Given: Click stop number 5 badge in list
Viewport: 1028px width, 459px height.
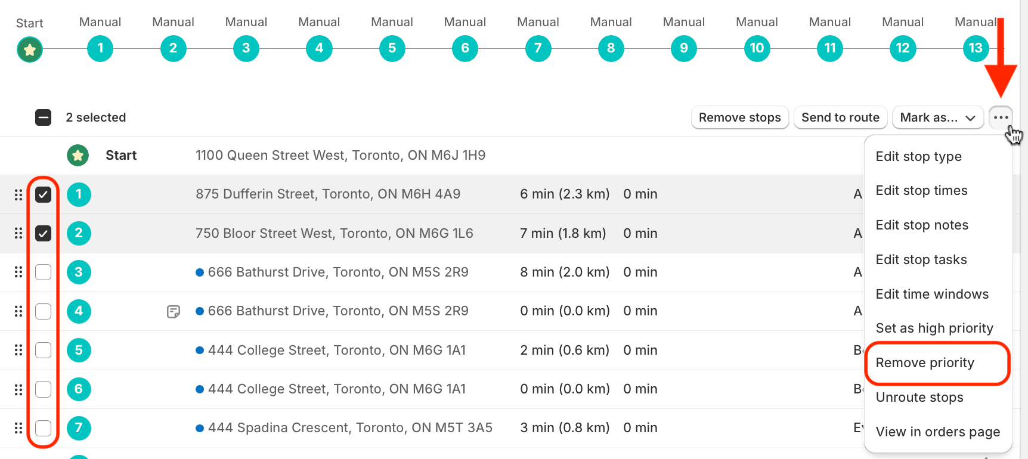Looking at the screenshot, I should 79,350.
